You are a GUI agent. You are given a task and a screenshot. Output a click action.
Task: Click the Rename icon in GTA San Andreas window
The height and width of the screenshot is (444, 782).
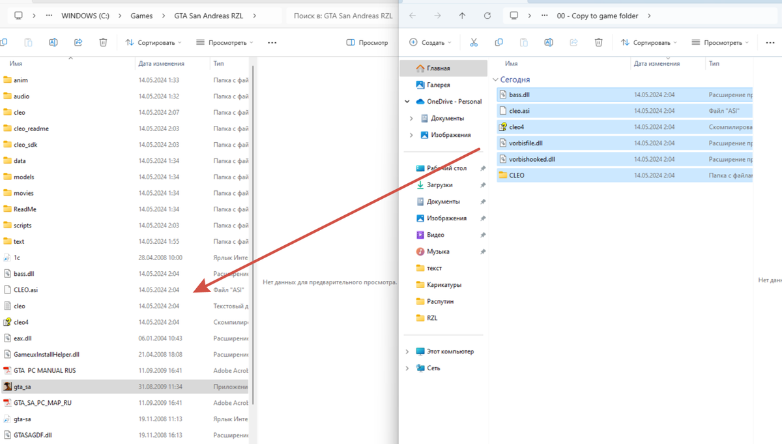tap(53, 42)
